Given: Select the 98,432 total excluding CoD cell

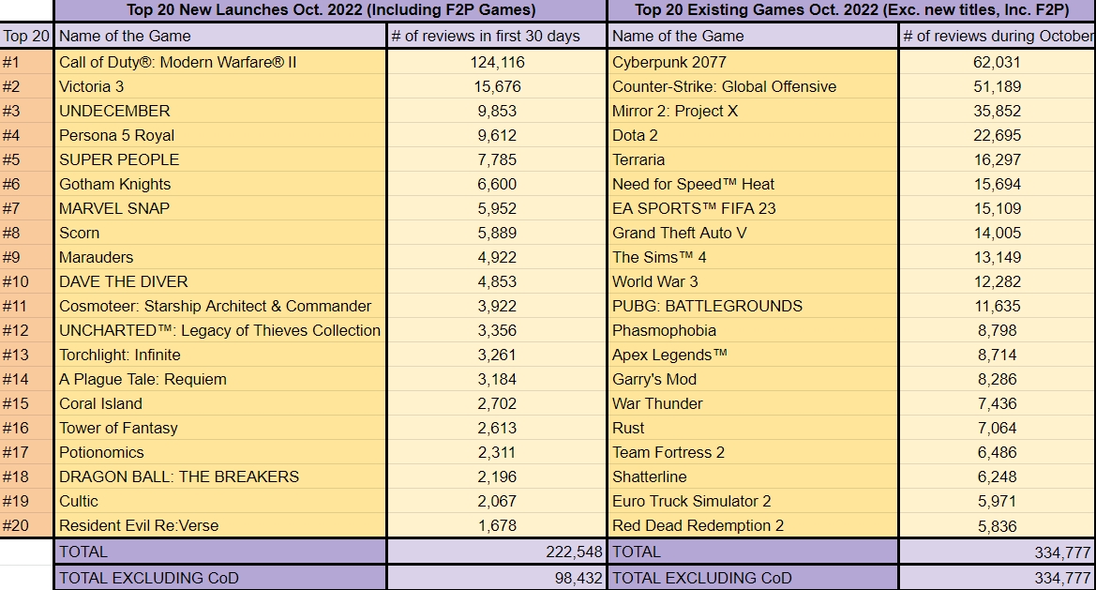Looking at the screenshot, I should pyautogui.click(x=497, y=578).
